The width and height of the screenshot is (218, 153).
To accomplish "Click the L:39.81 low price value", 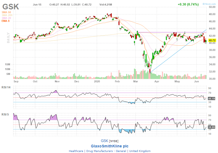I will coord(76,5).
